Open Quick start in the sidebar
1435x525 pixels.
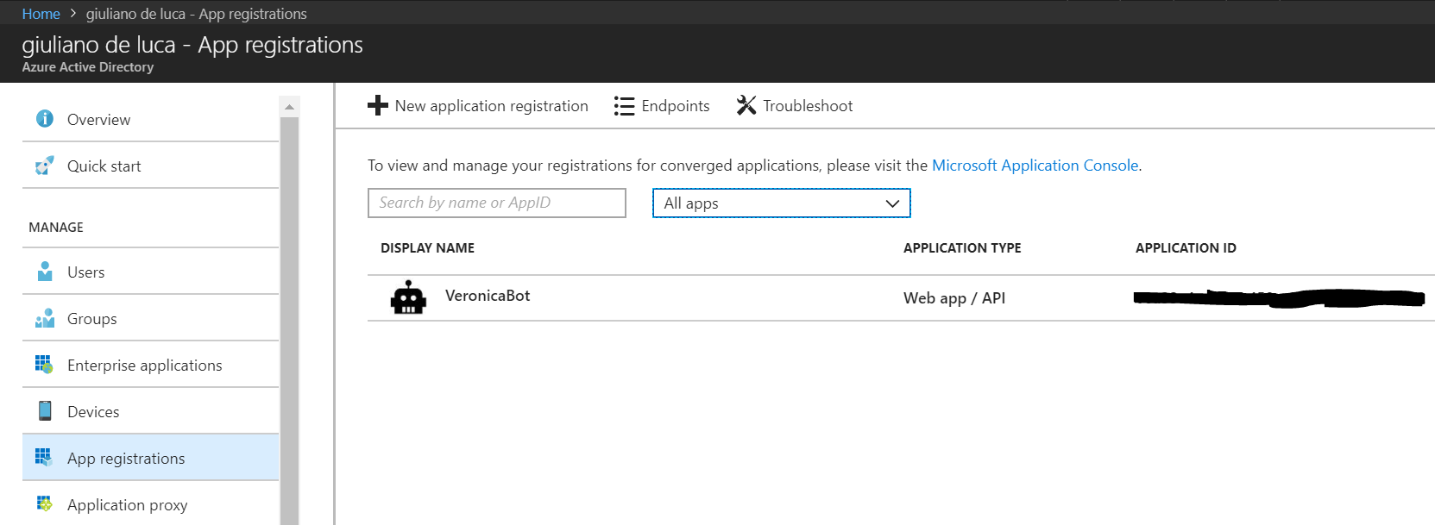click(x=150, y=166)
